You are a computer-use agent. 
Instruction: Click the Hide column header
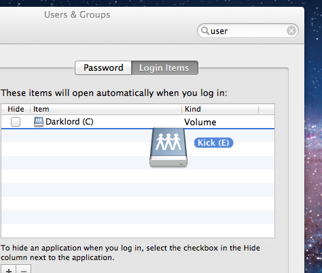pos(16,109)
